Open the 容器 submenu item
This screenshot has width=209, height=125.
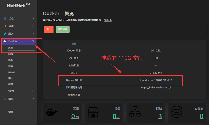(11, 54)
